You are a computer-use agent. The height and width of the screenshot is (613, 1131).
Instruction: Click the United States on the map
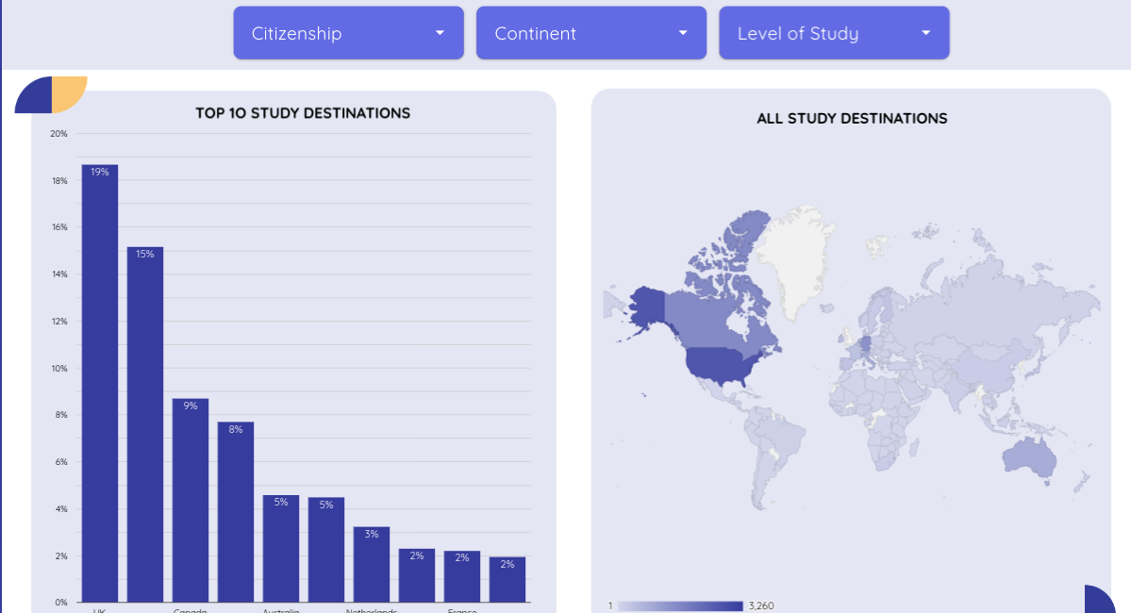[724, 364]
